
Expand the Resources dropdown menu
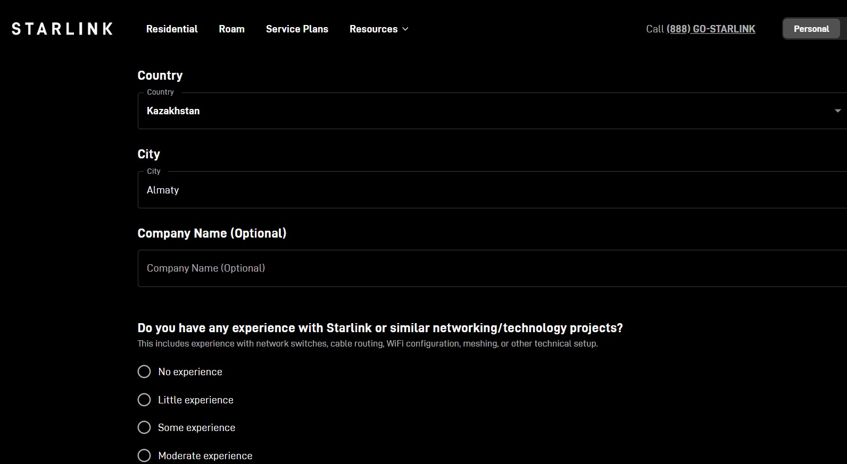[x=379, y=29]
